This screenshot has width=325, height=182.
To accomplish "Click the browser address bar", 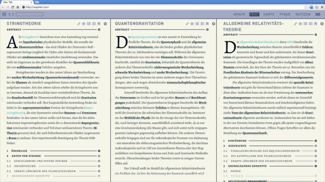I will point(163,7).
